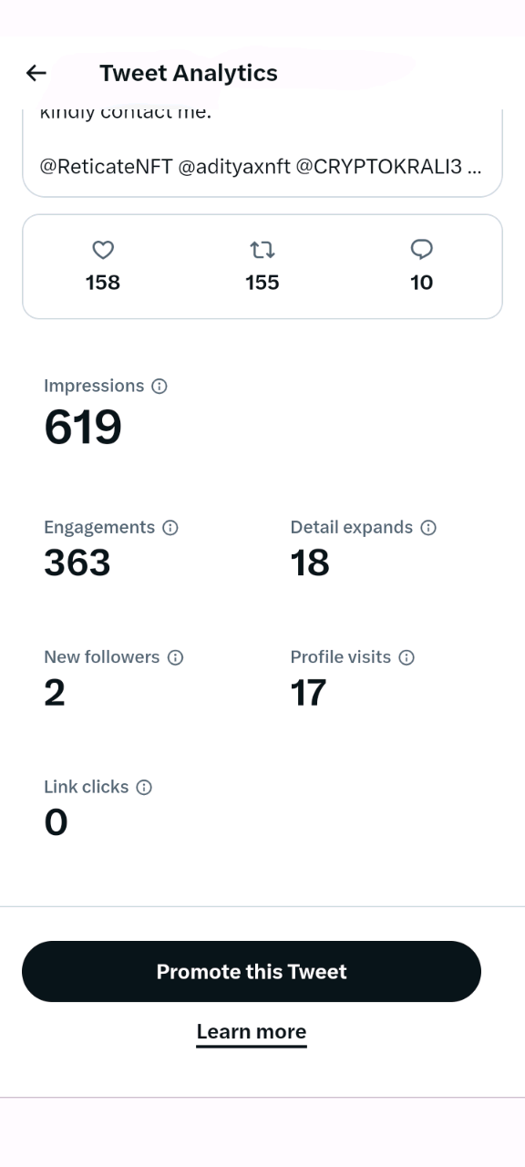
Task: Tap the retweet arrows icon
Action: click(x=262, y=249)
